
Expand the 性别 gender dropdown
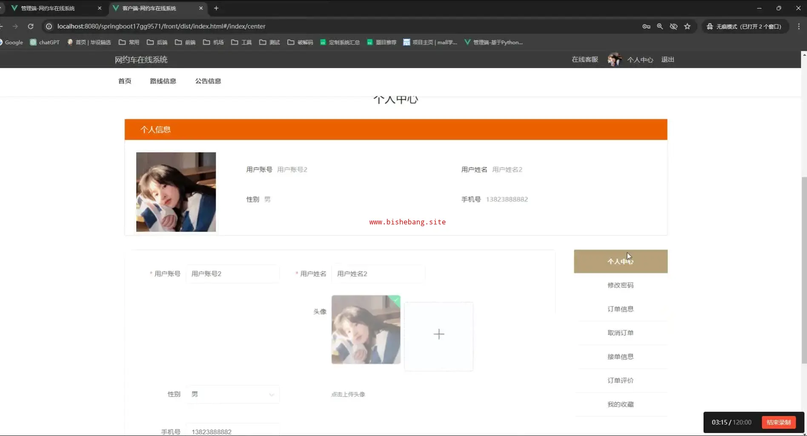click(x=232, y=394)
